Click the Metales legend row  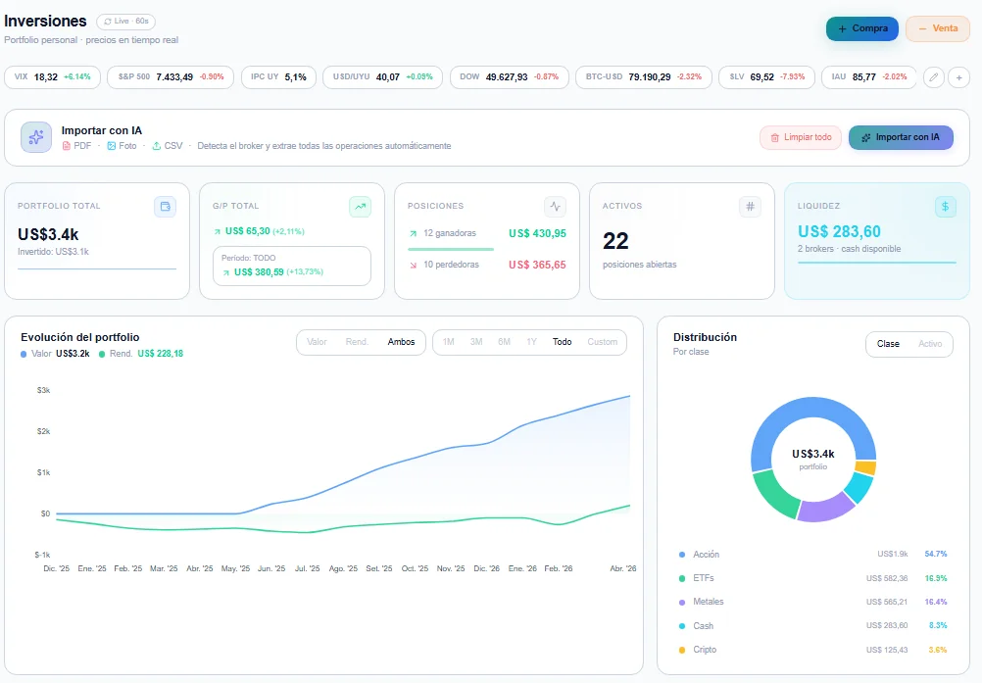point(812,603)
